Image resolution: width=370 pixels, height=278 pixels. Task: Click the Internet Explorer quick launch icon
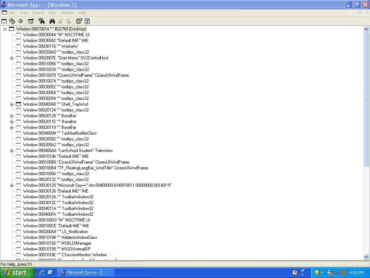[x=42, y=273]
